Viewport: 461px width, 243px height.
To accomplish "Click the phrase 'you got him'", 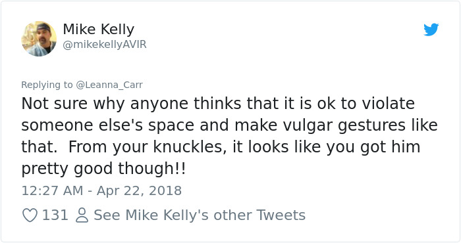I will pos(373,147).
